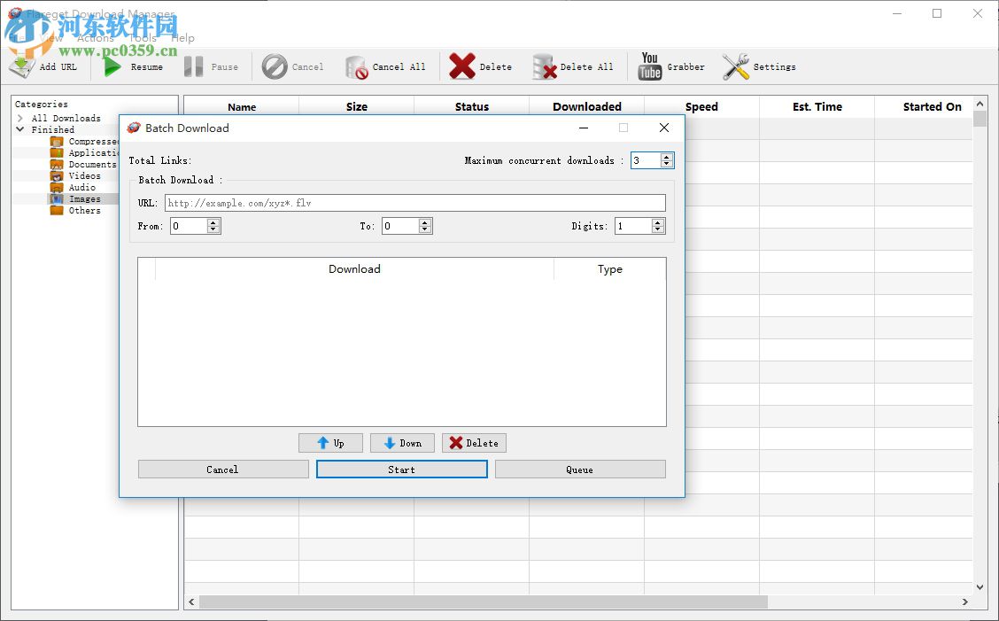999x621 pixels.
Task: Move selected link Up
Action: [330, 443]
